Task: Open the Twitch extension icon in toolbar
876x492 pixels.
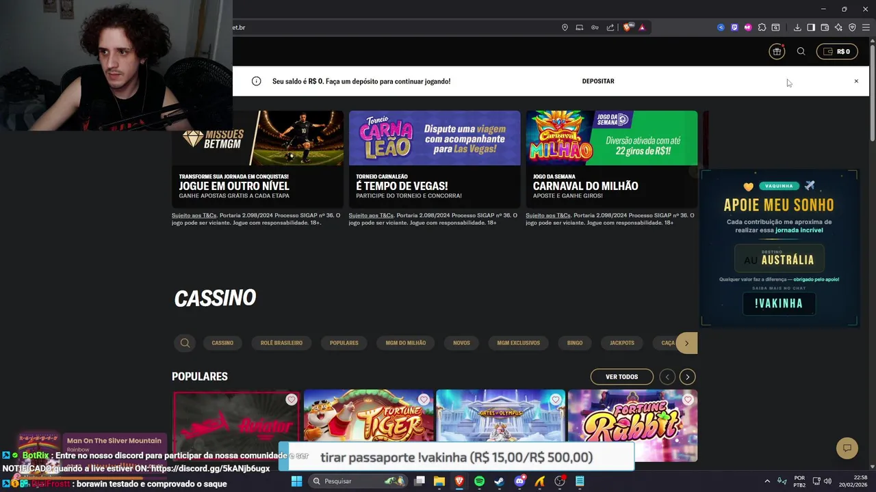Action: click(x=734, y=27)
